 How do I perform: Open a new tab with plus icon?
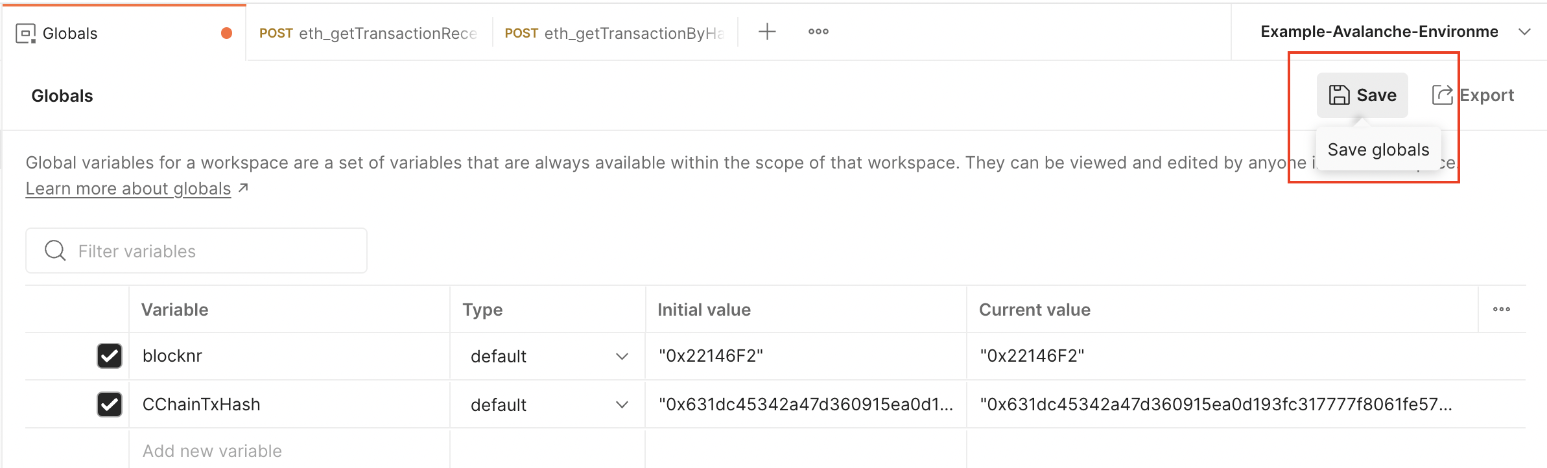point(767,32)
